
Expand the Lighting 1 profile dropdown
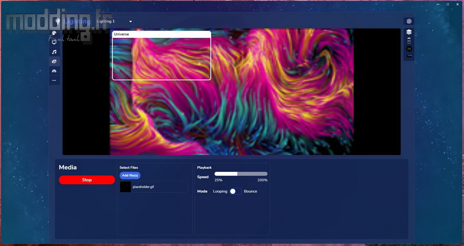click(115, 21)
